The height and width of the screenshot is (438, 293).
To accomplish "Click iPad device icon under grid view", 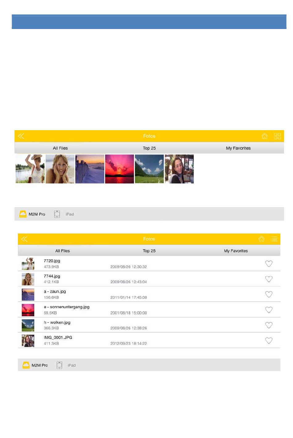I will point(57,214).
